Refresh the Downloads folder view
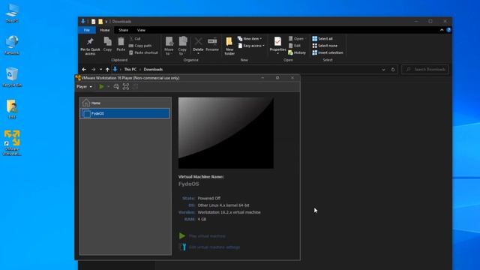Image resolution: width=480 pixels, height=270 pixels. pos(393,70)
